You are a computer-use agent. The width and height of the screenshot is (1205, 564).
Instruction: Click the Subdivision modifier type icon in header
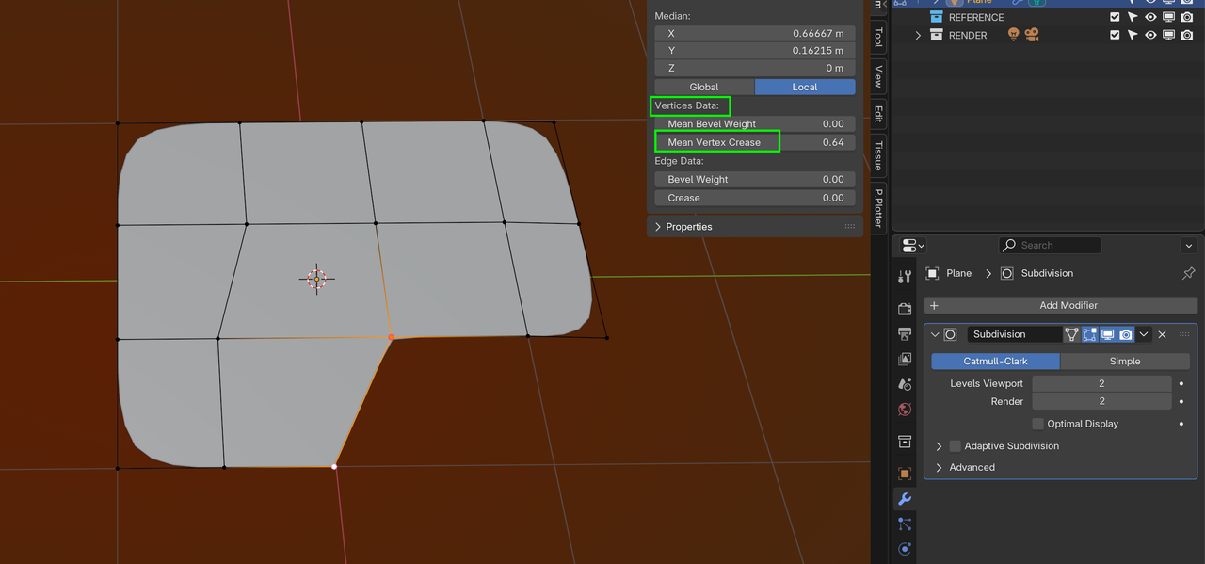coord(951,334)
